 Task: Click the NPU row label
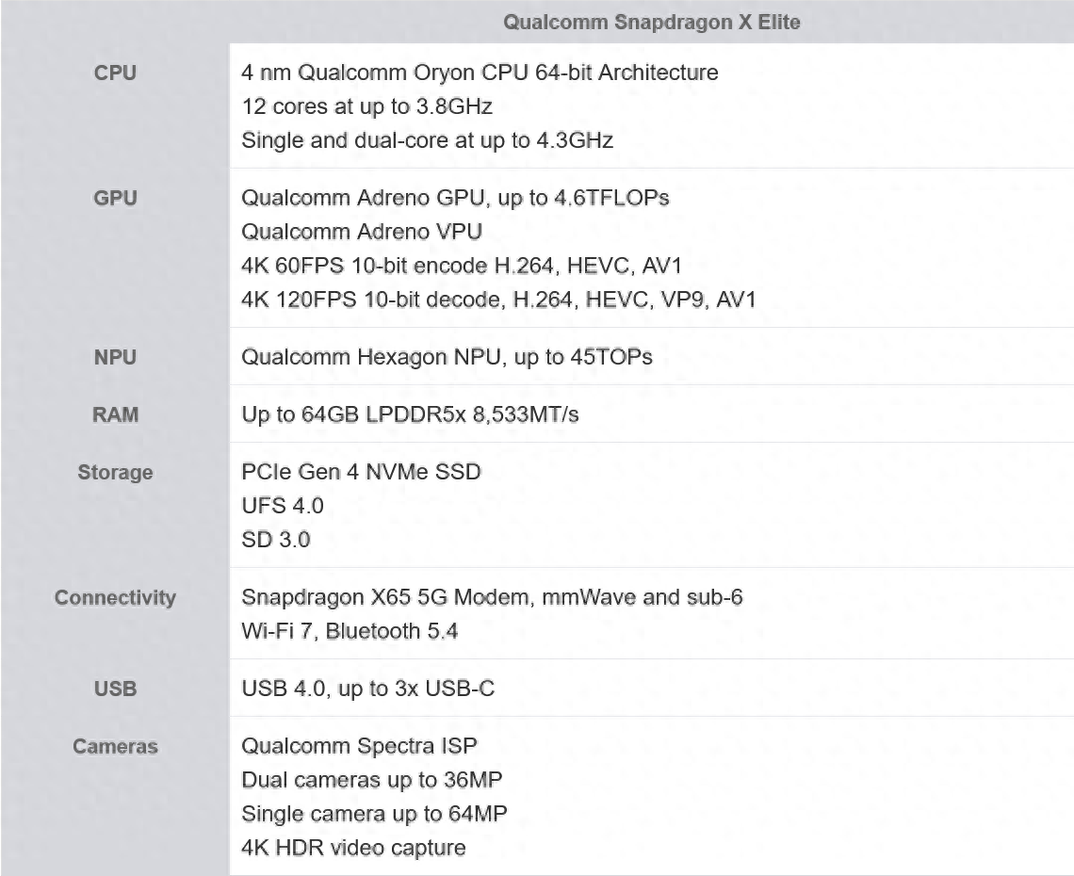click(115, 358)
